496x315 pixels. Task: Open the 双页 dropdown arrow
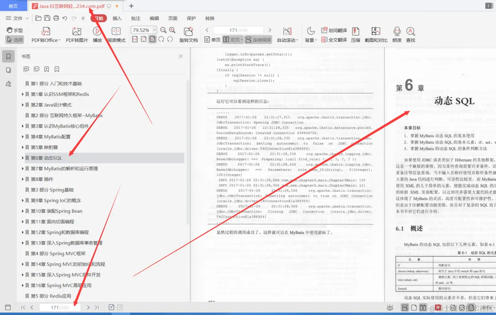242,40
